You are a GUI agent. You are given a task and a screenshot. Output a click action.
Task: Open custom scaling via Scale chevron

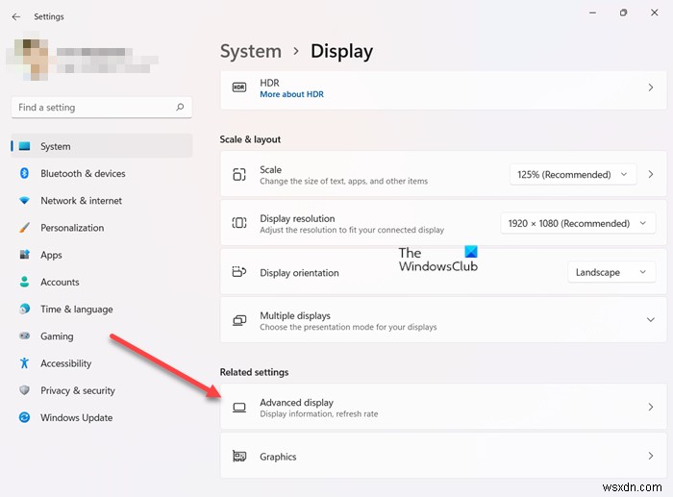point(651,174)
